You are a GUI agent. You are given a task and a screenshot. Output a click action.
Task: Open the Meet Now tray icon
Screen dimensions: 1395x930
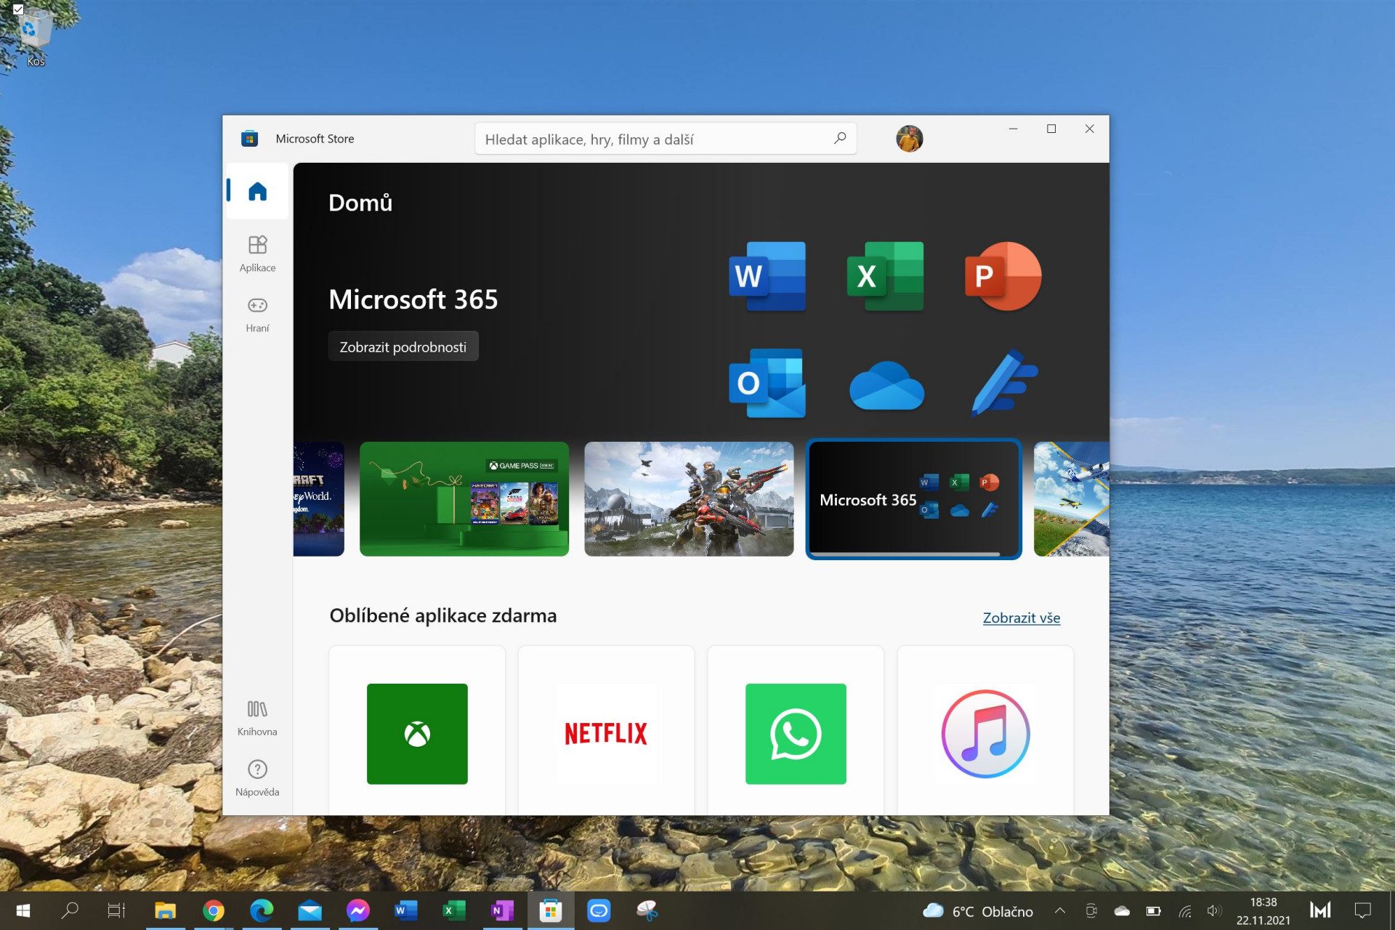coord(1091,910)
